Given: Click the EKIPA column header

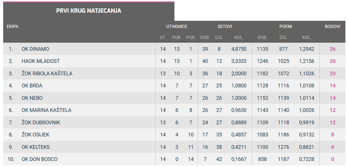Looking at the screenshot, I should [x=12, y=27].
